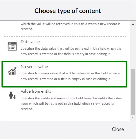The width and height of the screenshot is (136, 139).
Task: Click the No.series value description text
Action: 70,76
